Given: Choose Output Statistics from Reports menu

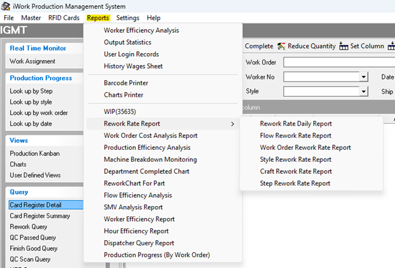Looking at the screenshot, I should click(127, 42).
